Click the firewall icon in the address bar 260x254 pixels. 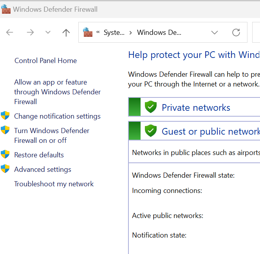pos(88,32)
